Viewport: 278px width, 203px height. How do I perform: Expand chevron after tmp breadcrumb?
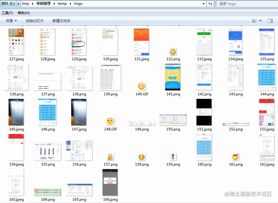32,4
